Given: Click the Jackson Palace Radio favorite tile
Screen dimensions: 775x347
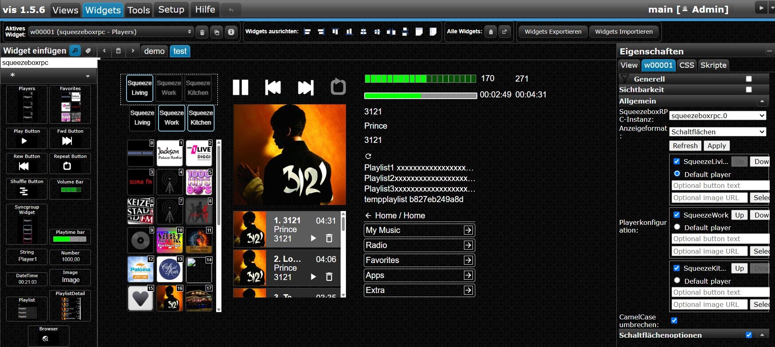Looking at the screenshot, I should click(x=170, y=153).
